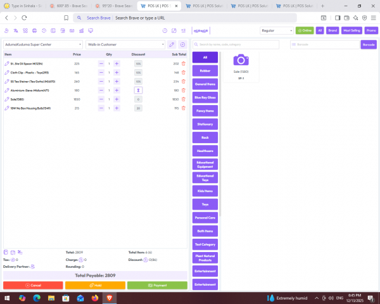Click the discount field of Aluminium-Sieve row
380x304 pixels.
point(138,91)
